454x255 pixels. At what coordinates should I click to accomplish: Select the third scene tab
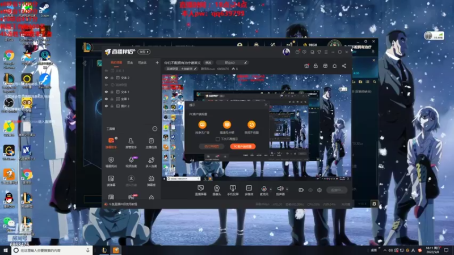coord(142,62)
